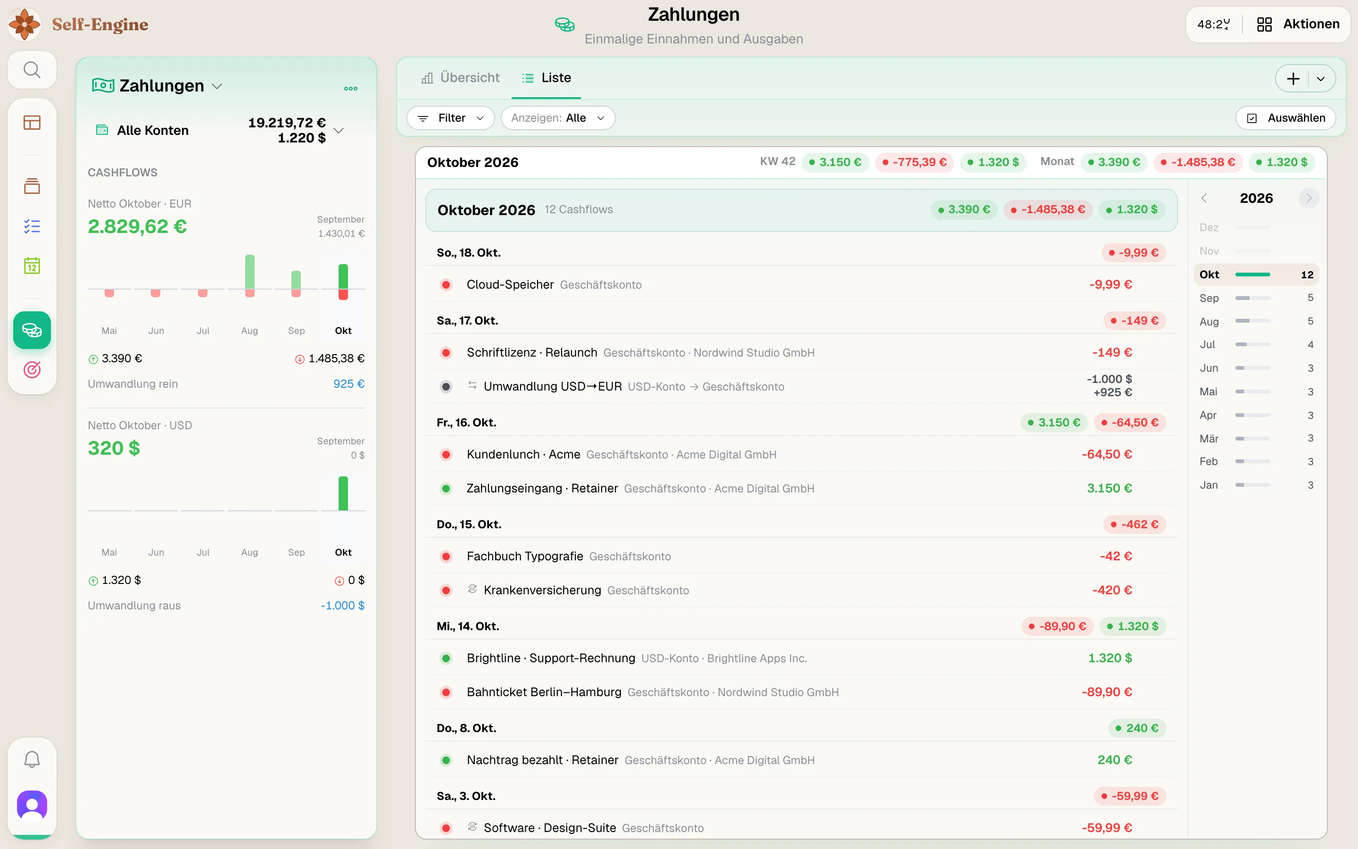Click the Aug bar in EUR cashflow chart

250,276
